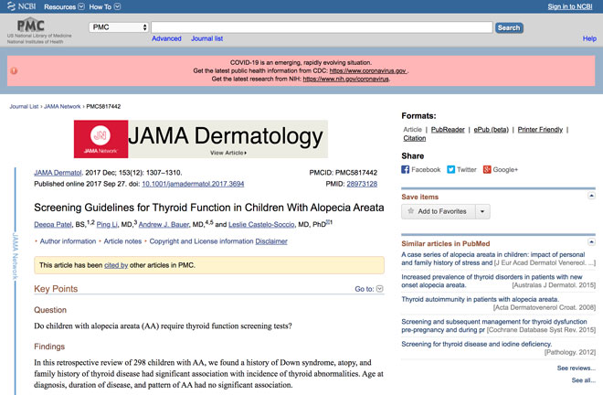Open author Deepa Patel link

[x=53, y=224]
